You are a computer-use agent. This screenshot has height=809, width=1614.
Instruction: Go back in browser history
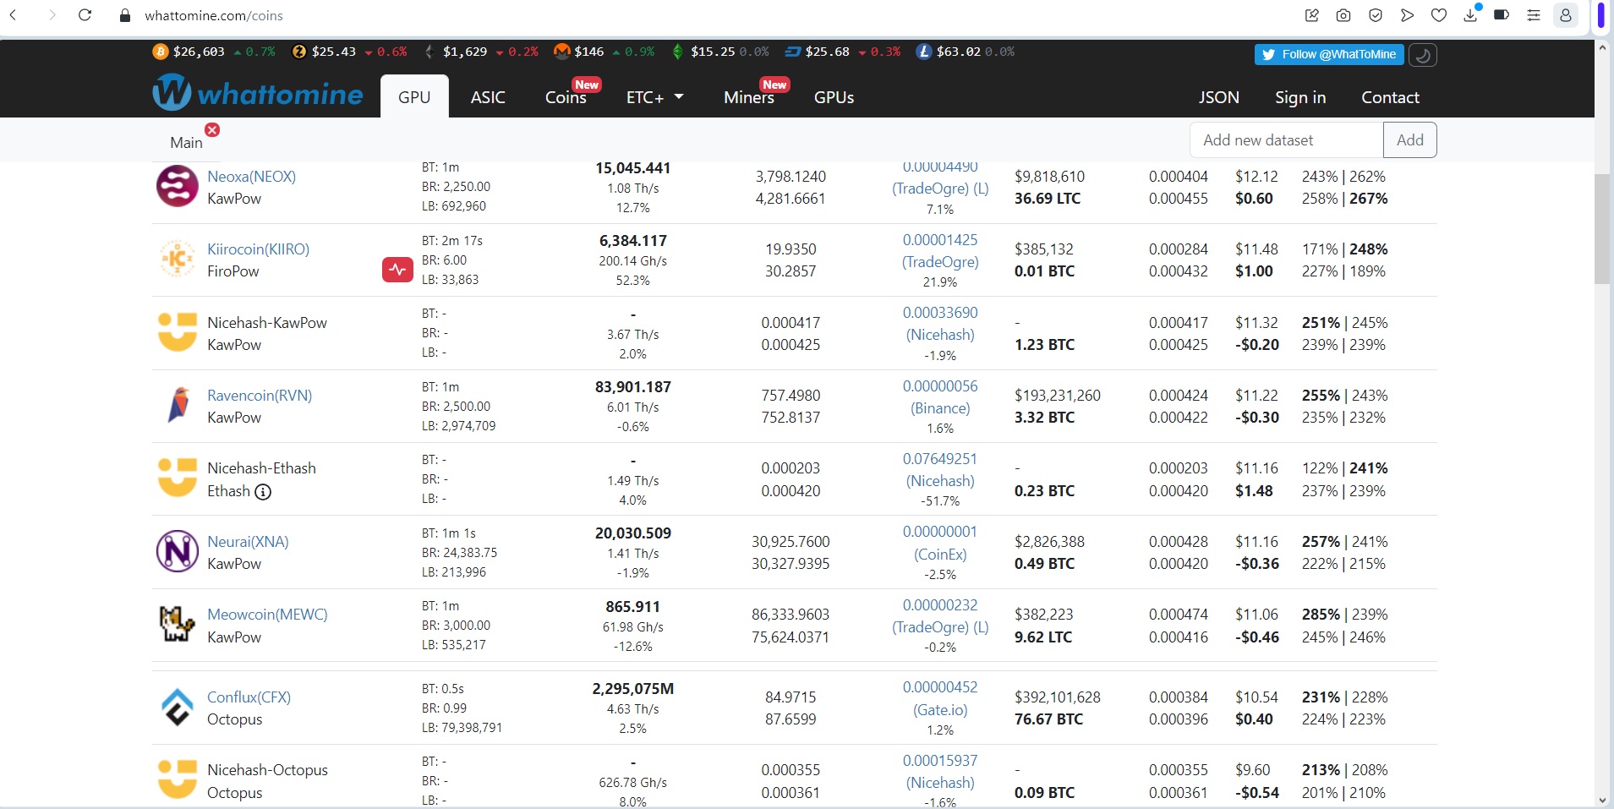[14, 15]
